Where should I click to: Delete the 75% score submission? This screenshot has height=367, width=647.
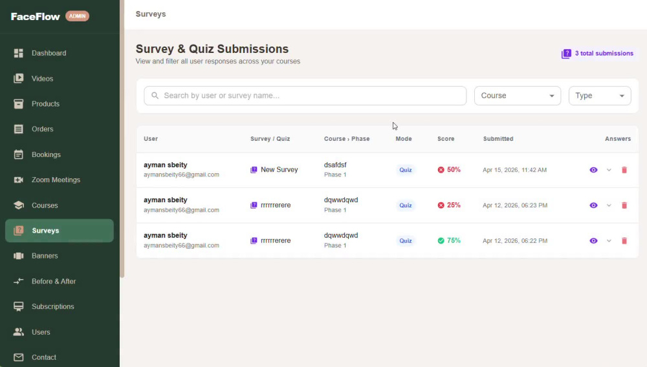(x=624, y=240)
